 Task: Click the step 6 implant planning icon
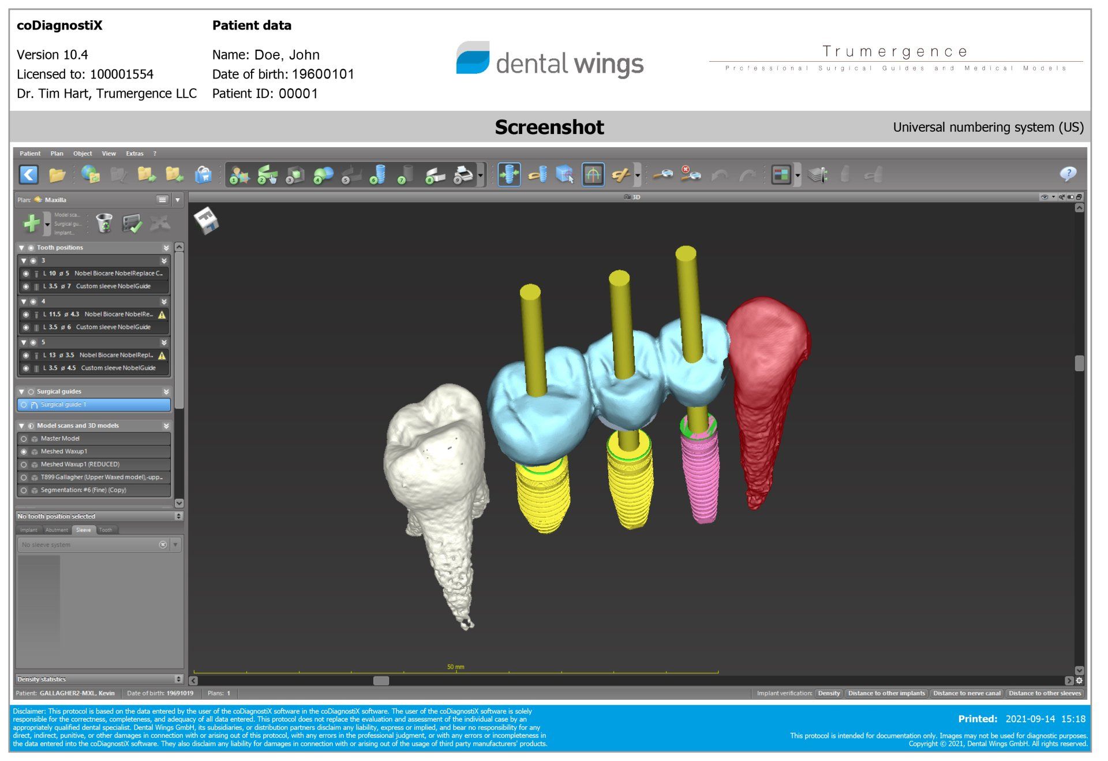[378, 174]
